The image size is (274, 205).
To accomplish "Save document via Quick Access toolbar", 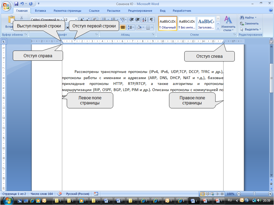I will pyautogui.click(x=16, y=4).
